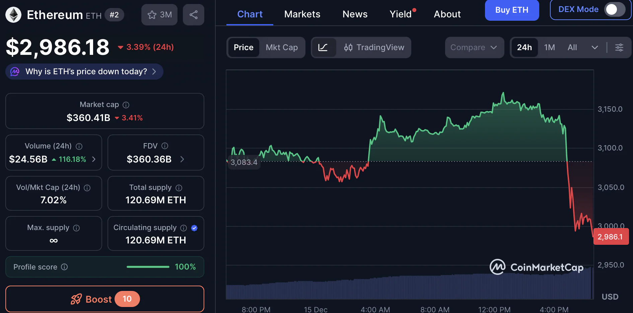Click the Profile score progress bar

tap(148, 267)
